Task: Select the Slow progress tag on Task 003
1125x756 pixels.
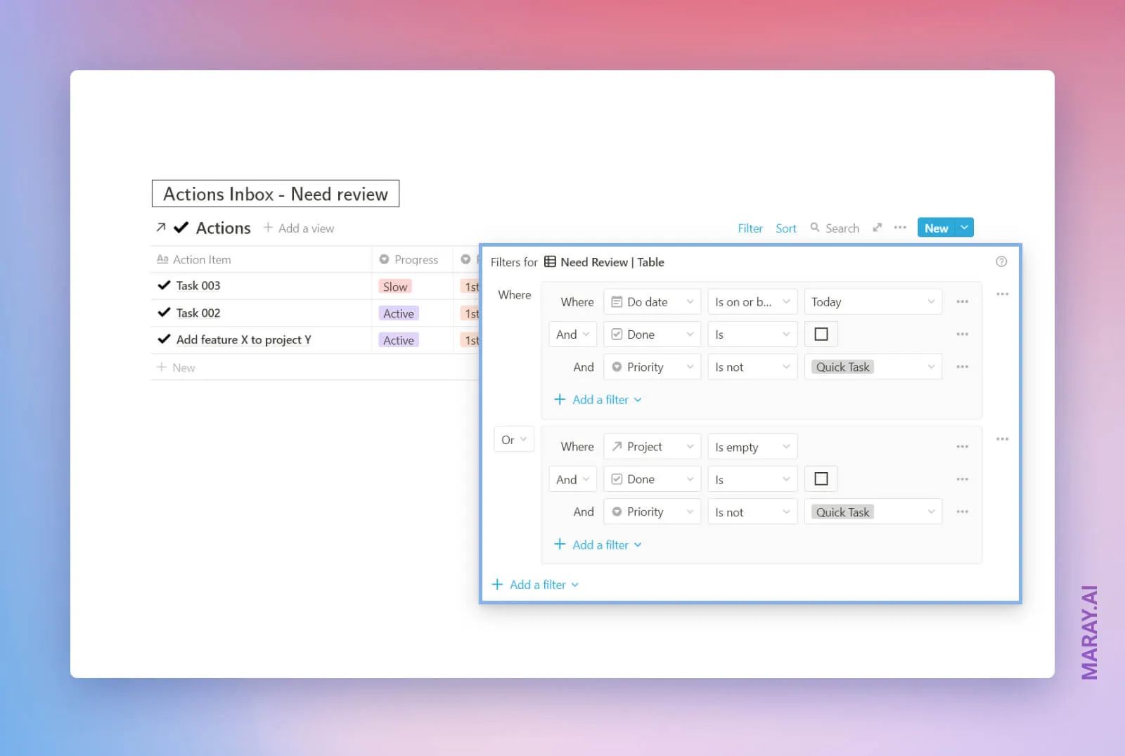Action: point(394,286)
